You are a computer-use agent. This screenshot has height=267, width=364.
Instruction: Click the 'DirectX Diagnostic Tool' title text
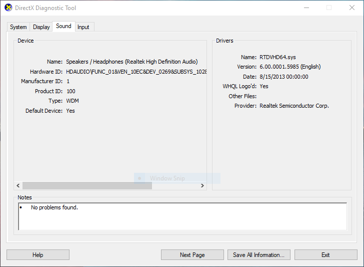45,8
